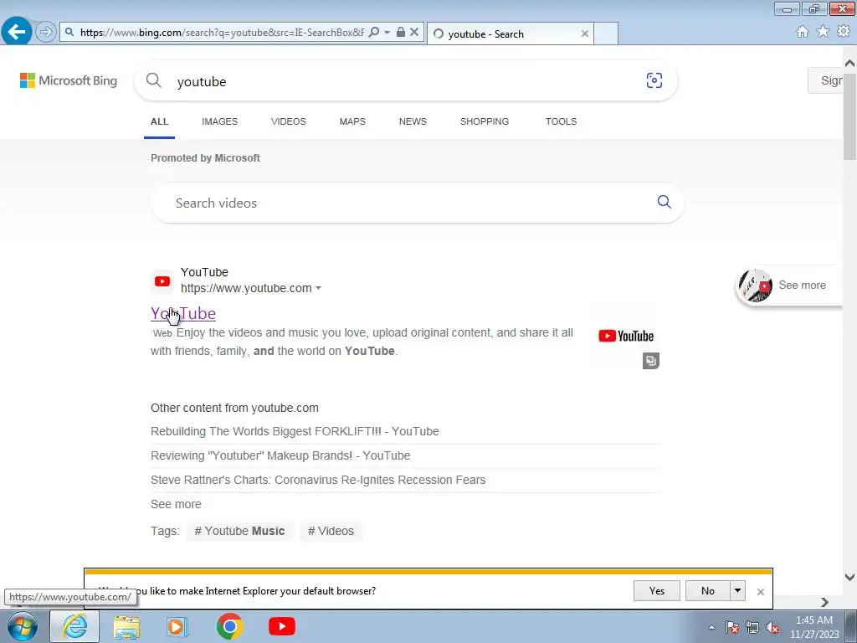Click the gray image-overlay icon under YouTube logo
The image size is (857, 643).
coord(650,361)
